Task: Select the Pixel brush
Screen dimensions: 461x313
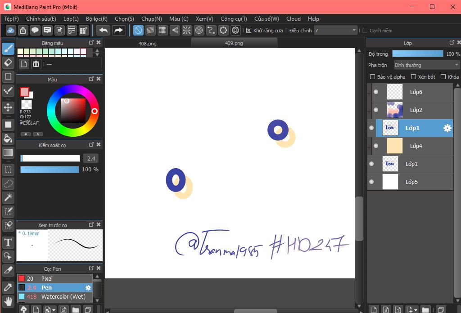Action: (54, 279)
